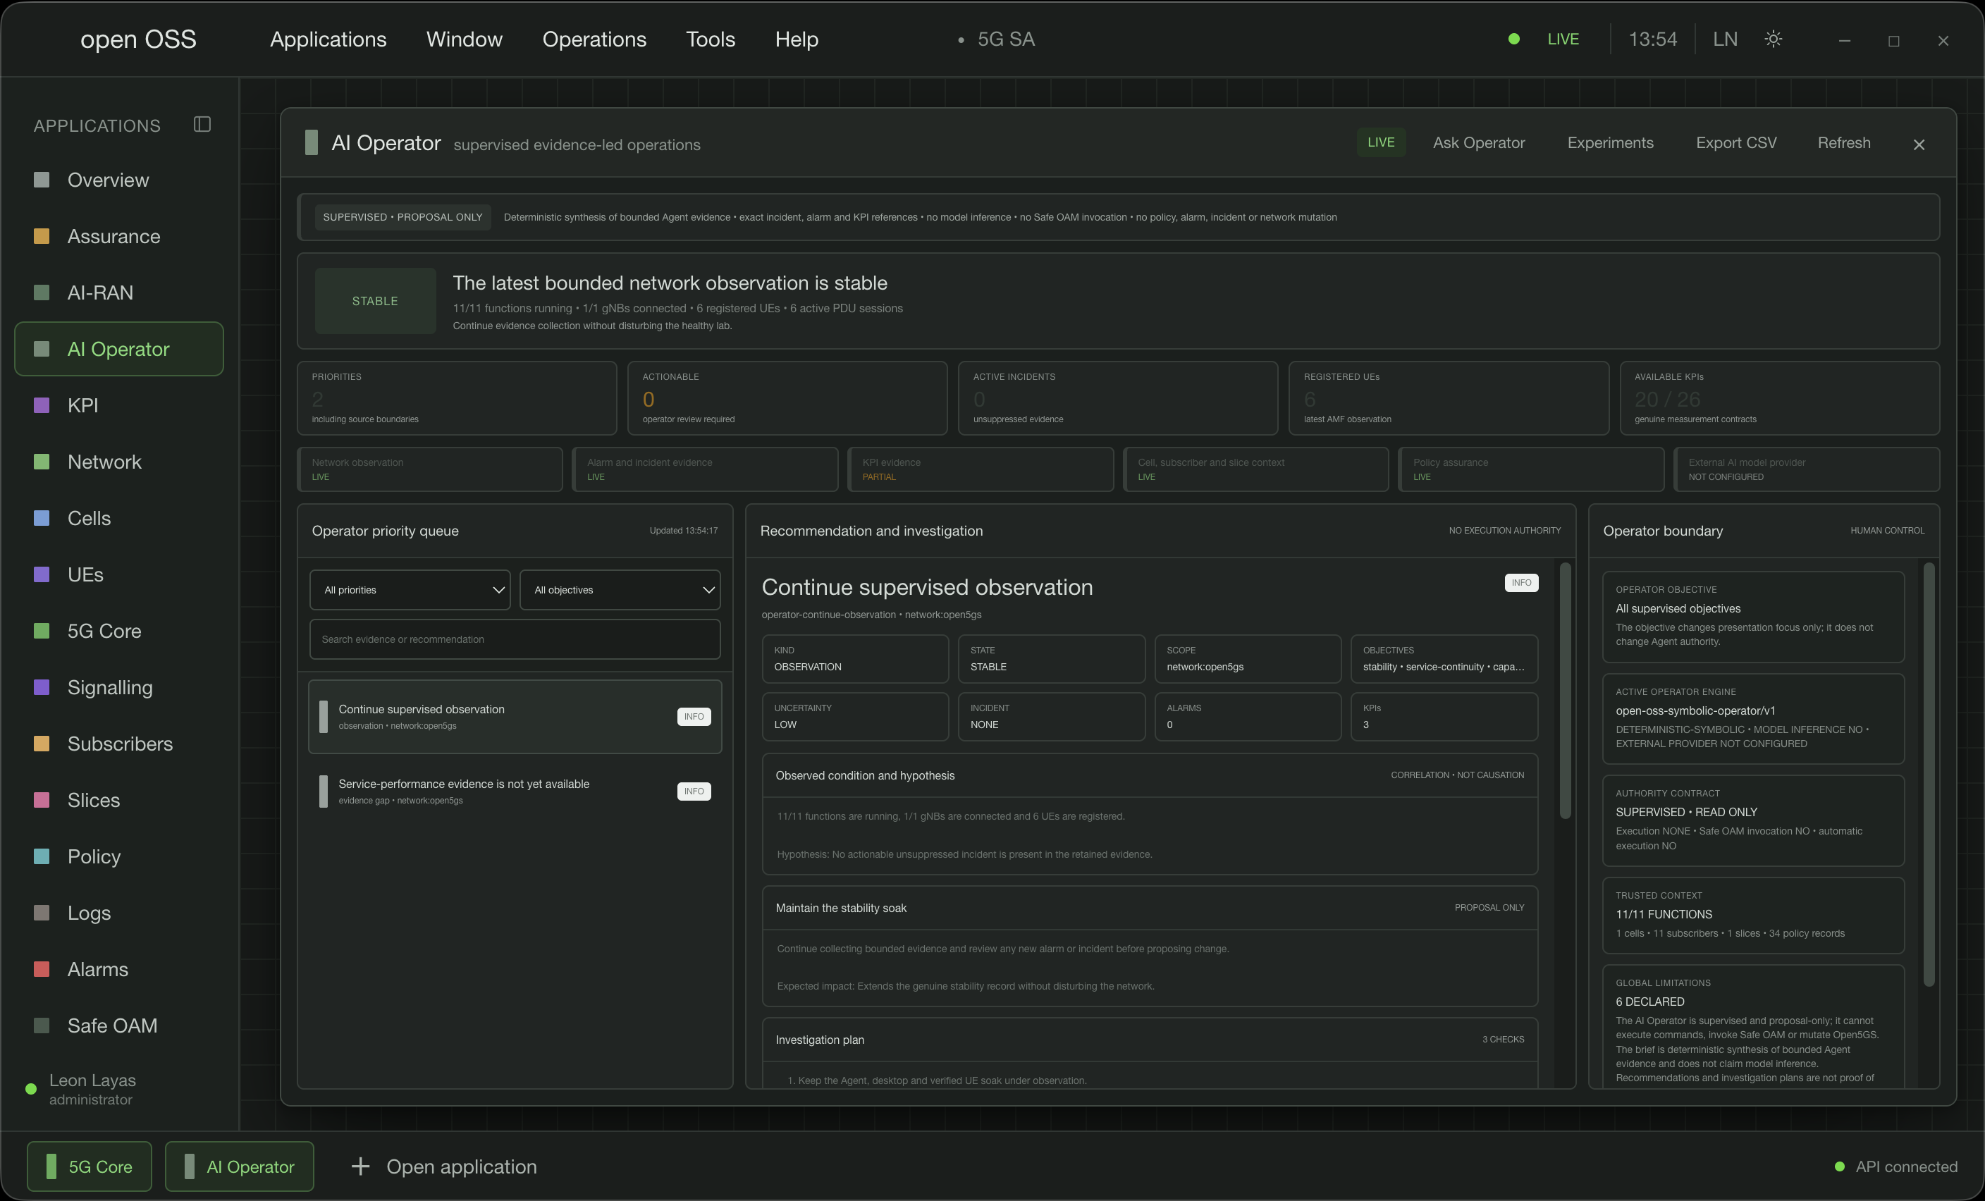Expand the All objectives dropdown
This screenshot has height=1201, width=1985.
(x=620, y=590)
